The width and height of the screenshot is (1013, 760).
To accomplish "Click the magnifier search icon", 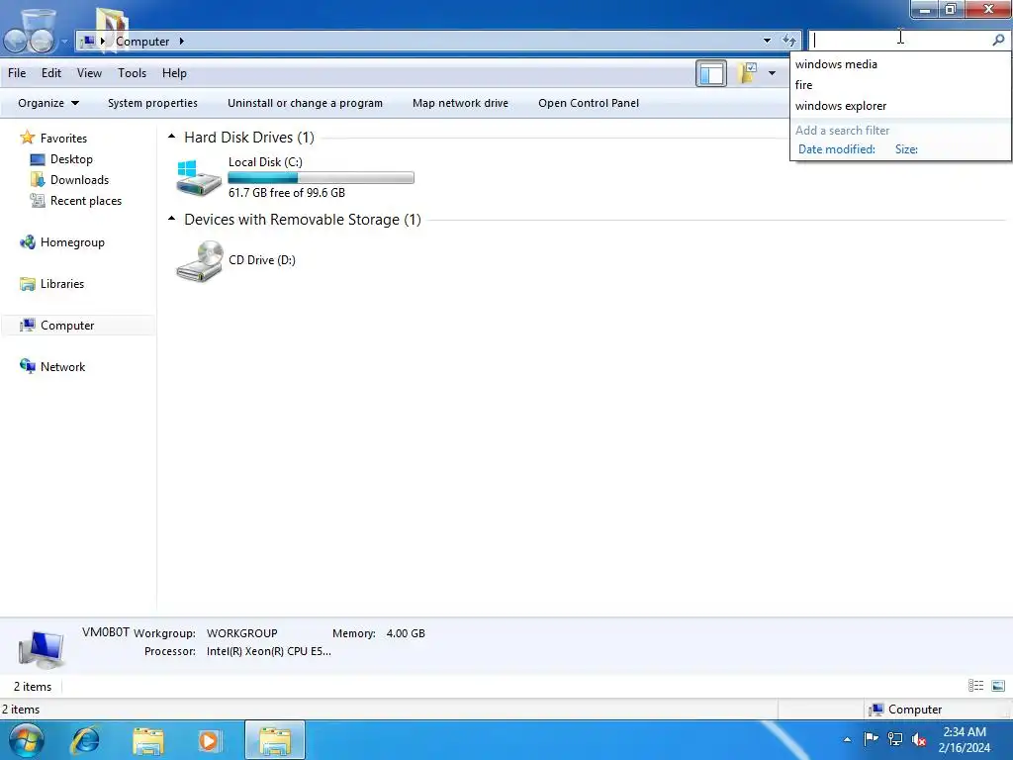I will (998, 40).
